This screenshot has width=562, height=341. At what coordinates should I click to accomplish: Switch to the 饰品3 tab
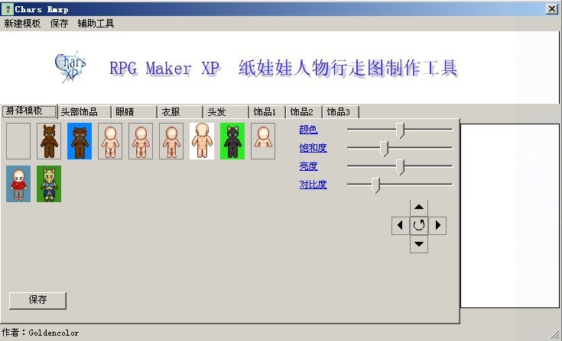click(x=341, y=112)
